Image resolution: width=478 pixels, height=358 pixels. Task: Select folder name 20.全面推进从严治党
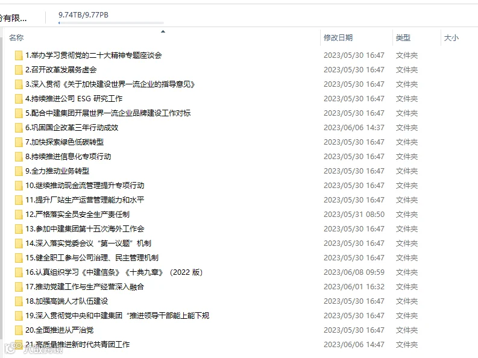click(60, 330)
